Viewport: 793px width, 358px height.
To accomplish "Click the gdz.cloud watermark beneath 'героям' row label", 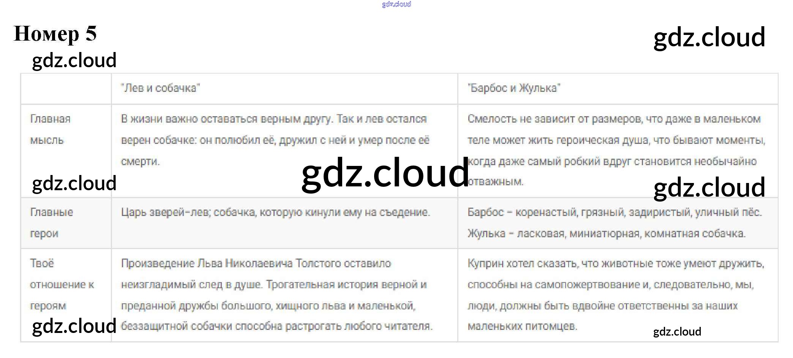I will (x=74, y=326).
